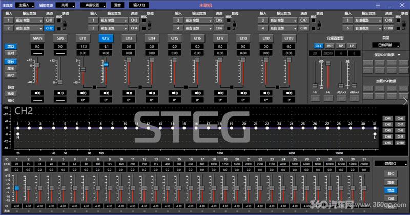Tick the test box beside CH10 routing
The image size is (410, 215).
click(398, 28)
